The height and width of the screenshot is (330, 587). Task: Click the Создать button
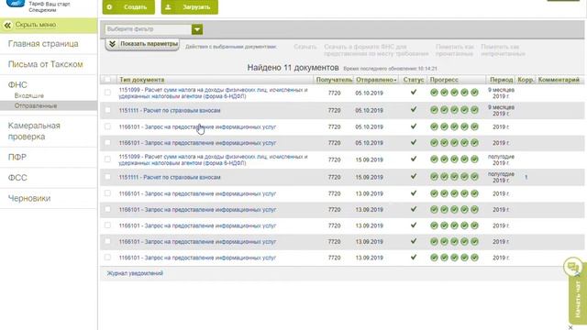click(x=128, y=6)
